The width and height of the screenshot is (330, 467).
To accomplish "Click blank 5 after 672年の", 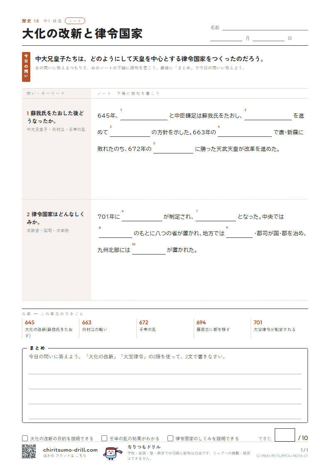I will point(173,149).
